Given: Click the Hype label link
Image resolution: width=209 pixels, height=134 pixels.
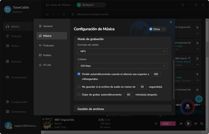Looking at the screenshot, I should (x=179, y=77).
